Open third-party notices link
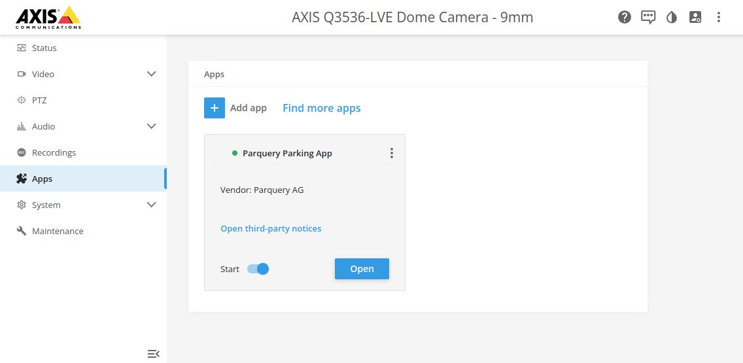 271,228
